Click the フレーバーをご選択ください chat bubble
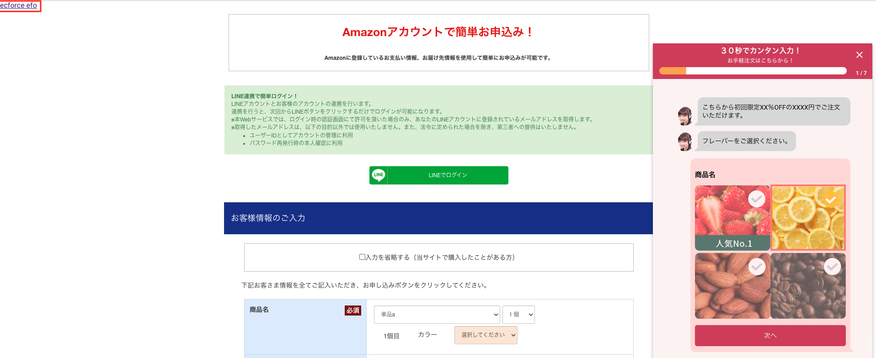This screenshot has height=358, width=876. click(746, 141)
